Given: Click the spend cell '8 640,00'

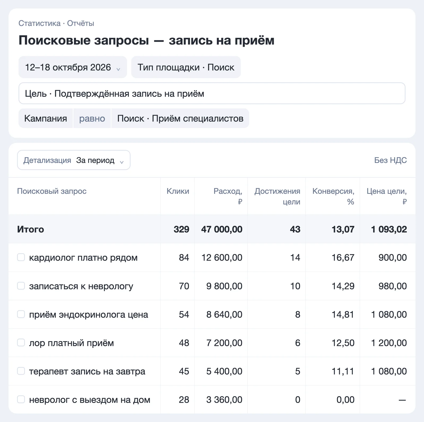Looking at the screenshot, I should coord(224,314).
